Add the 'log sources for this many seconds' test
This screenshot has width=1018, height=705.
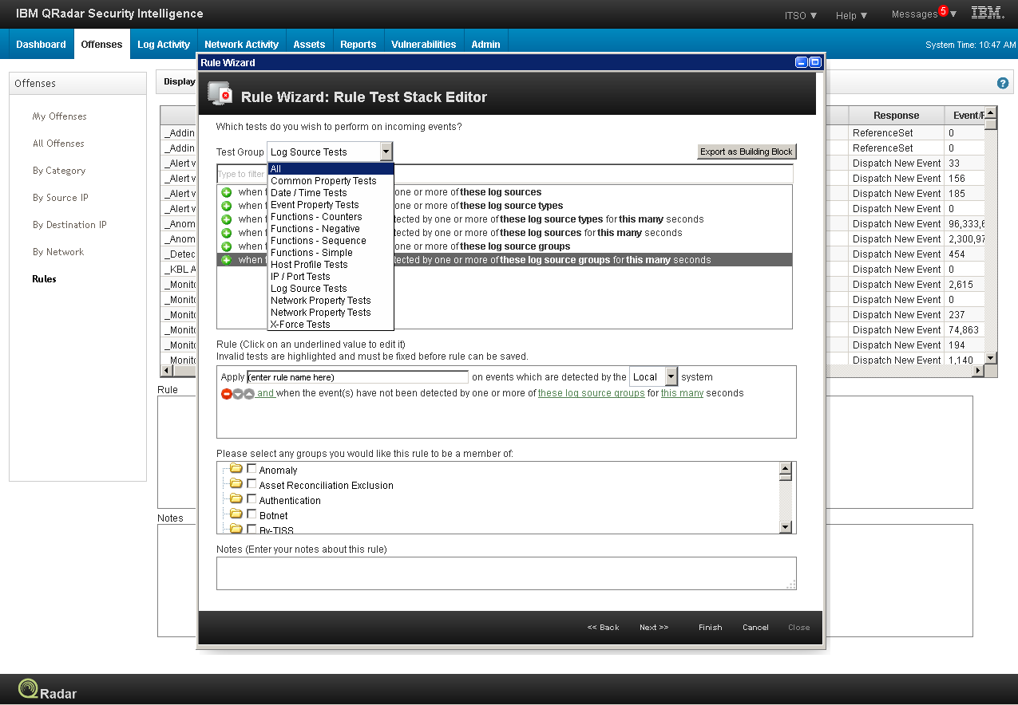(x=227, y=233)
